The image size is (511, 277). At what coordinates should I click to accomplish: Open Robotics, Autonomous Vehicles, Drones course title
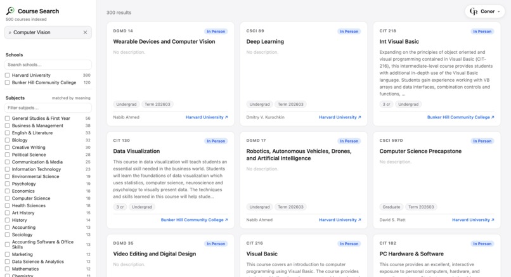click(299, 155)
